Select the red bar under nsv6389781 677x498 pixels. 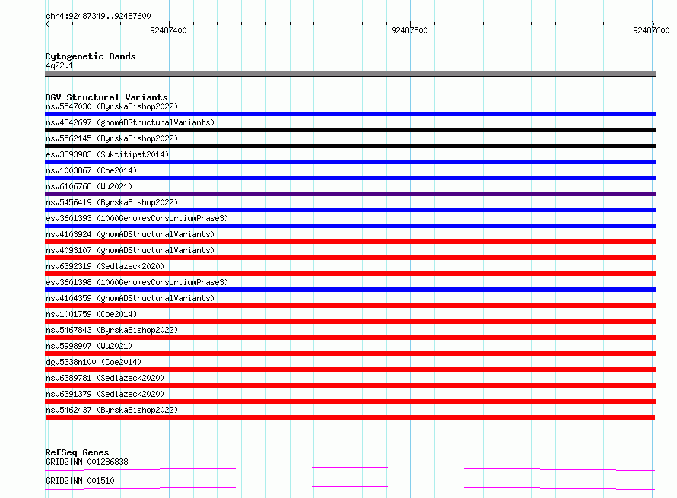point(350,385)
